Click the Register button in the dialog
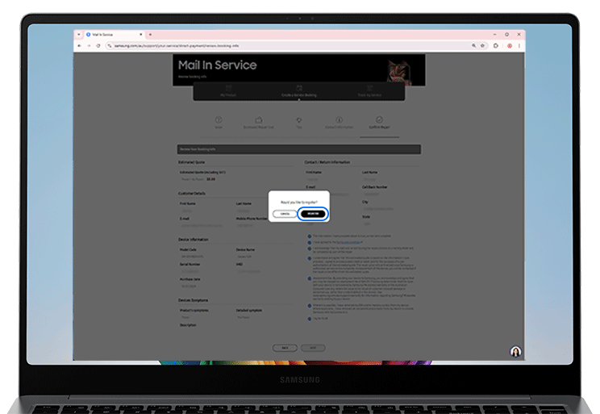Image resolution: width=600 pixels, height=414 pixels. pyautogui.click(x=313, y=214)
